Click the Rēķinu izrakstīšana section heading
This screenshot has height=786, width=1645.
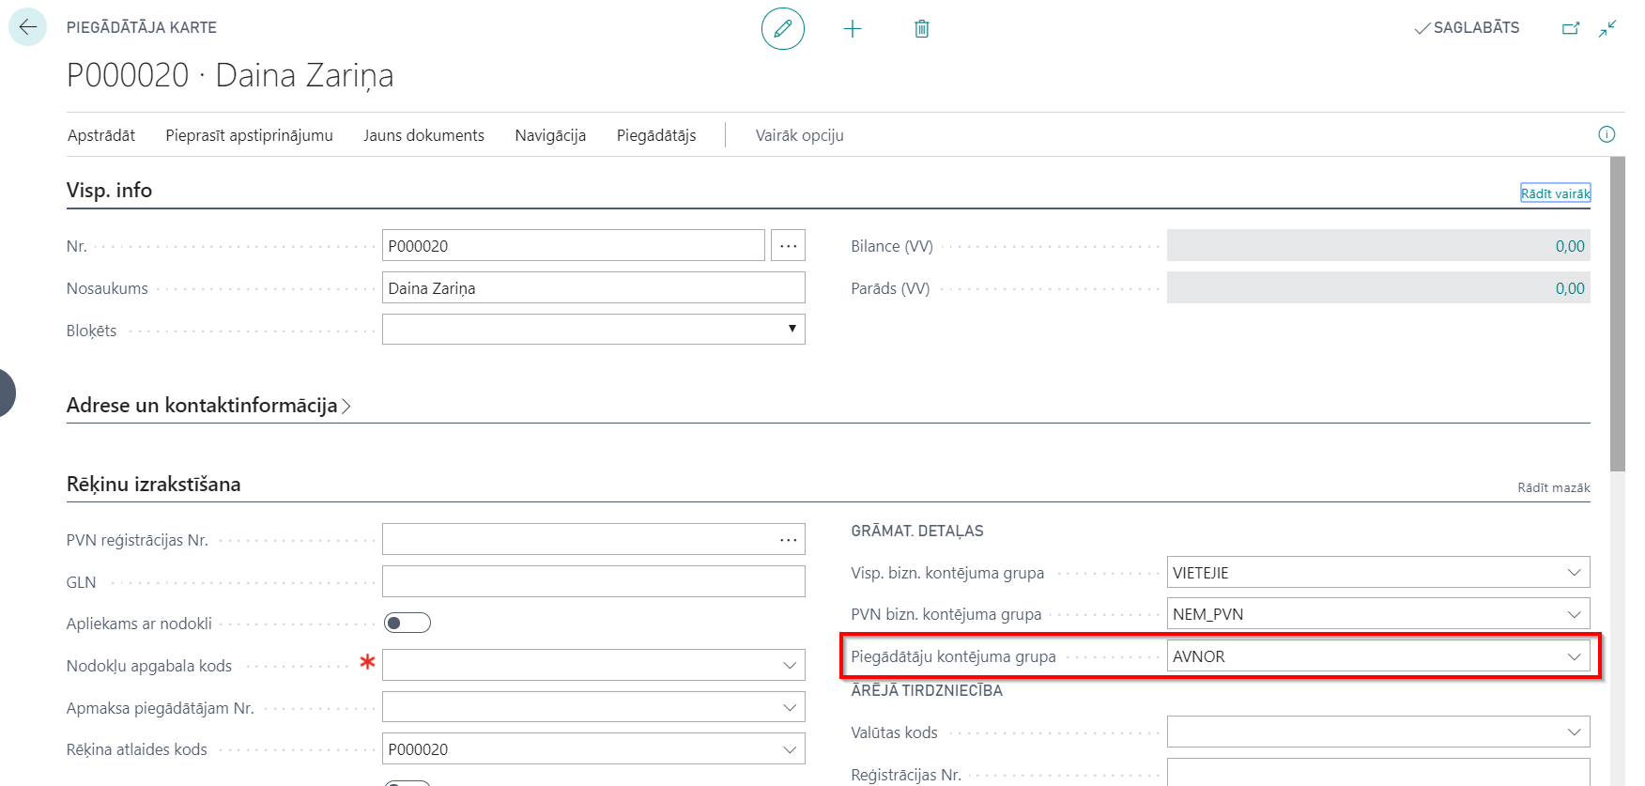[x=154, y=484]
